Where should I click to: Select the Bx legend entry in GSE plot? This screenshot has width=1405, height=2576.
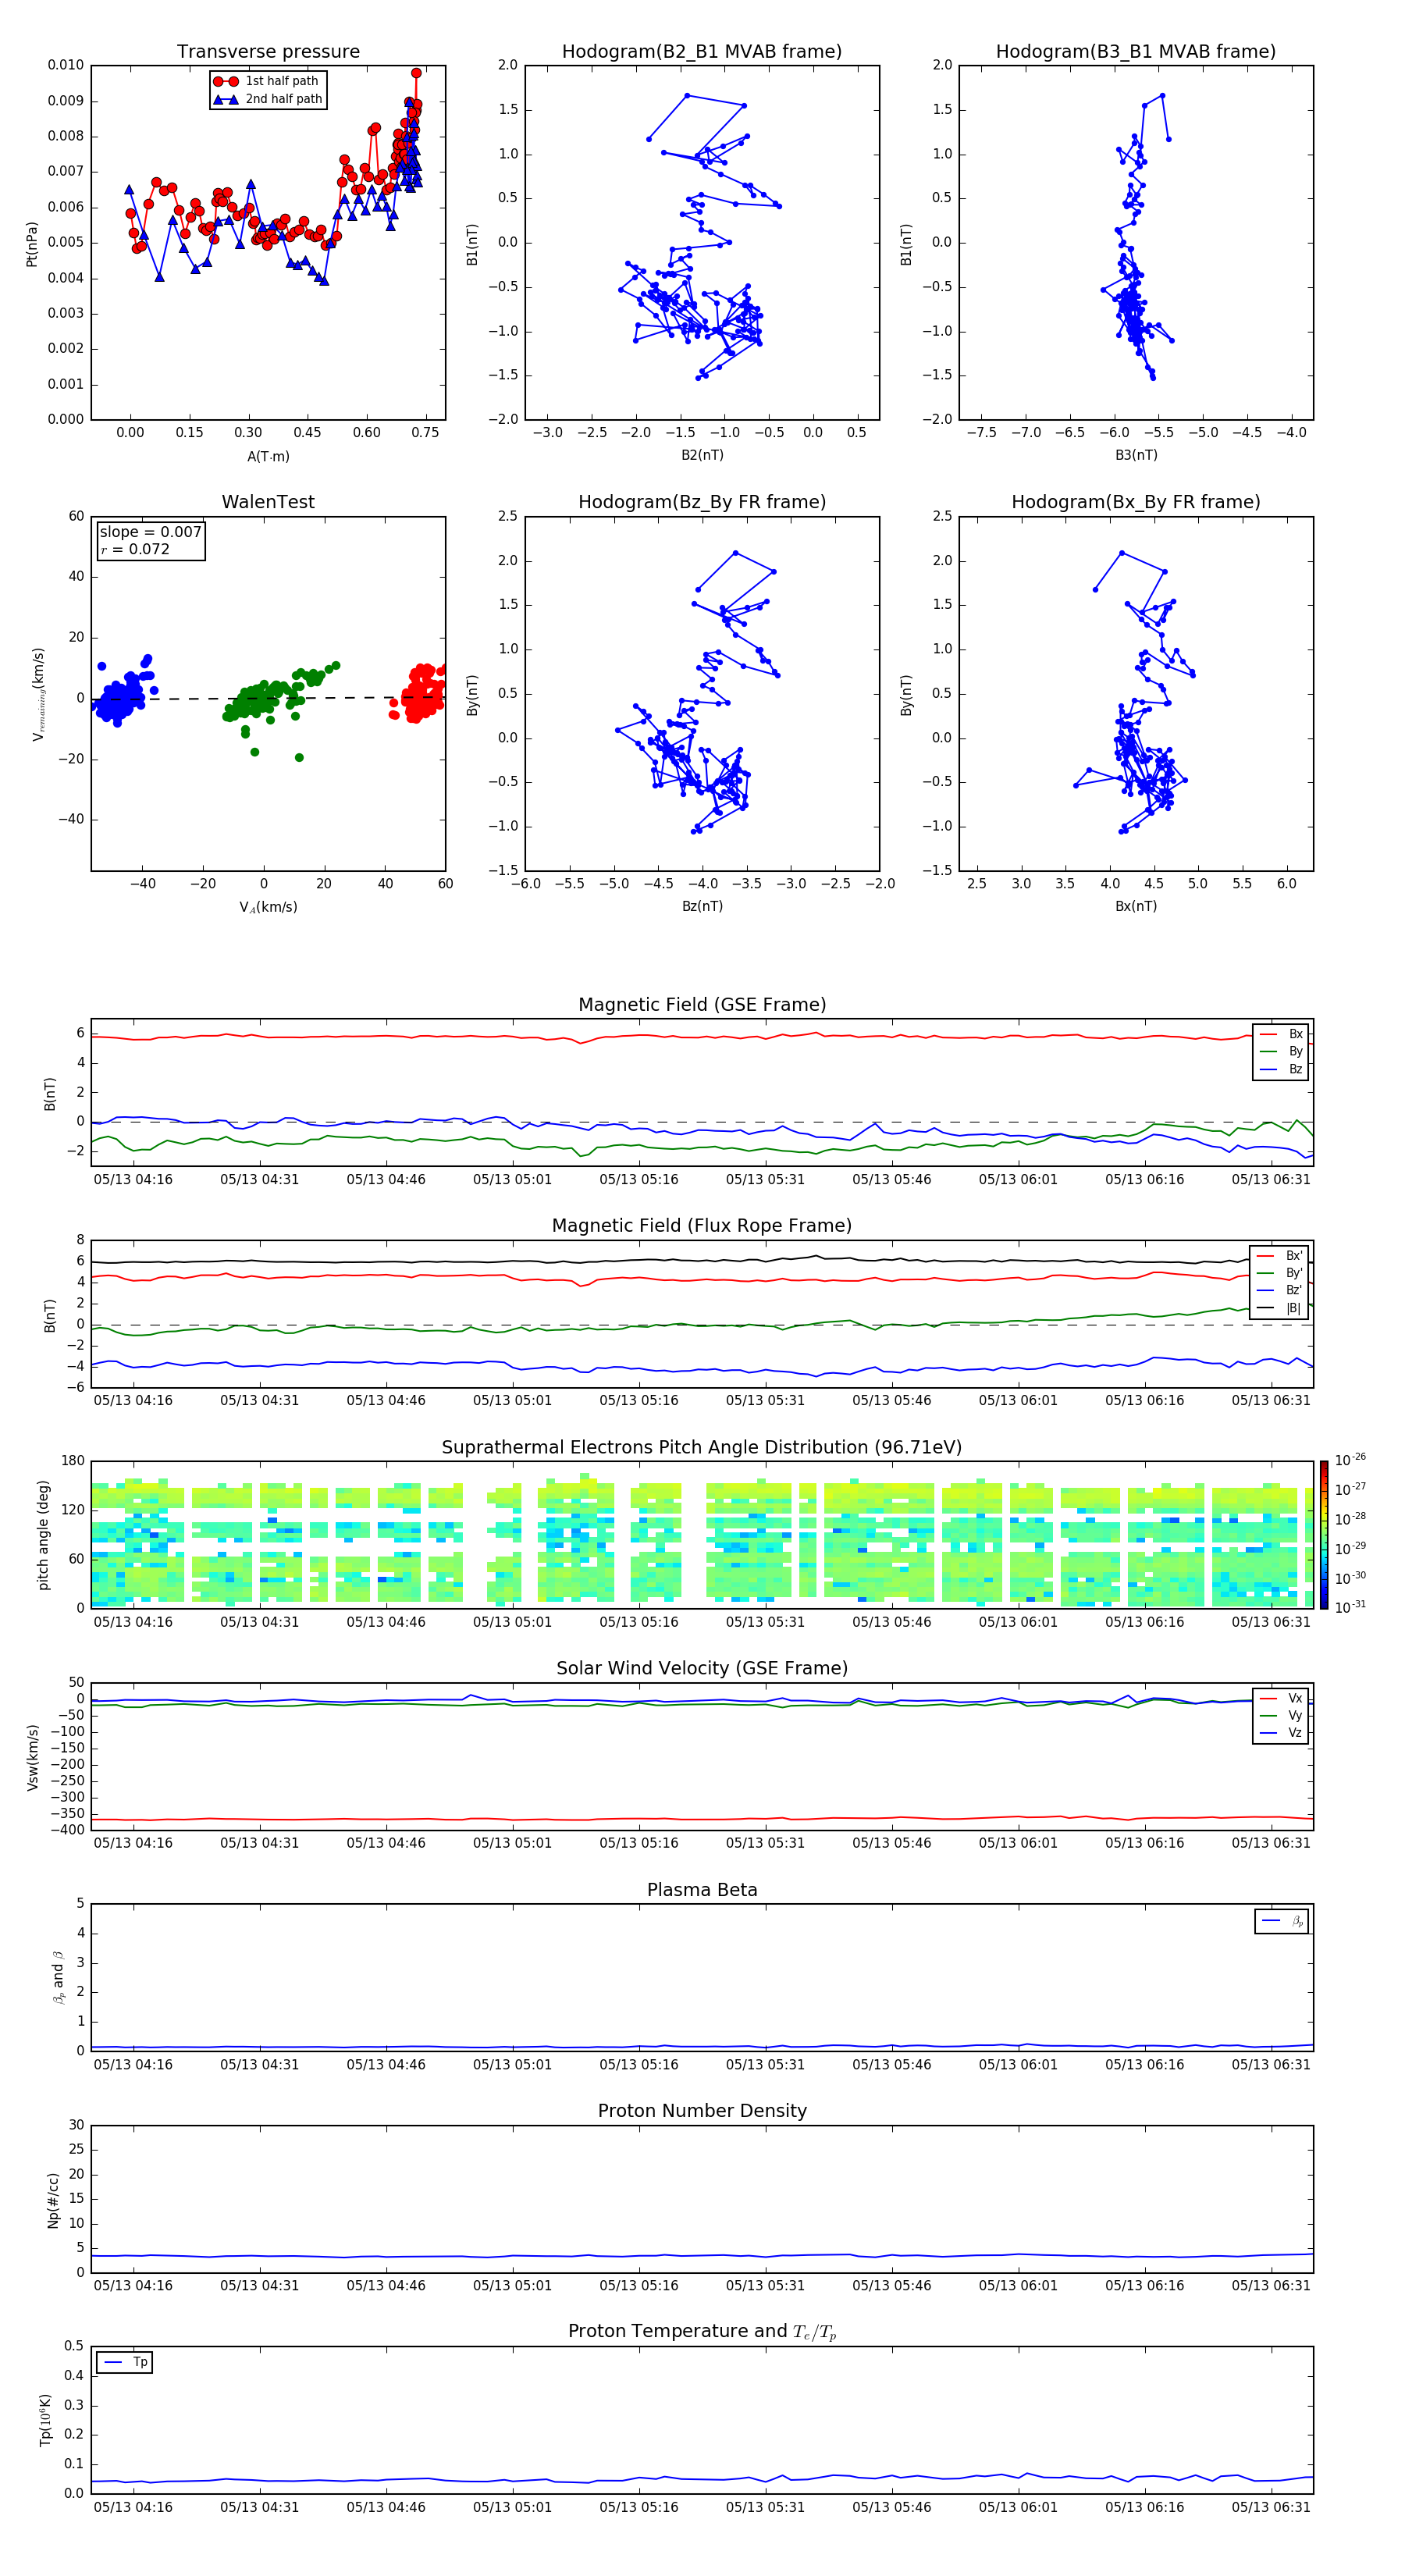(1281, 1034)
